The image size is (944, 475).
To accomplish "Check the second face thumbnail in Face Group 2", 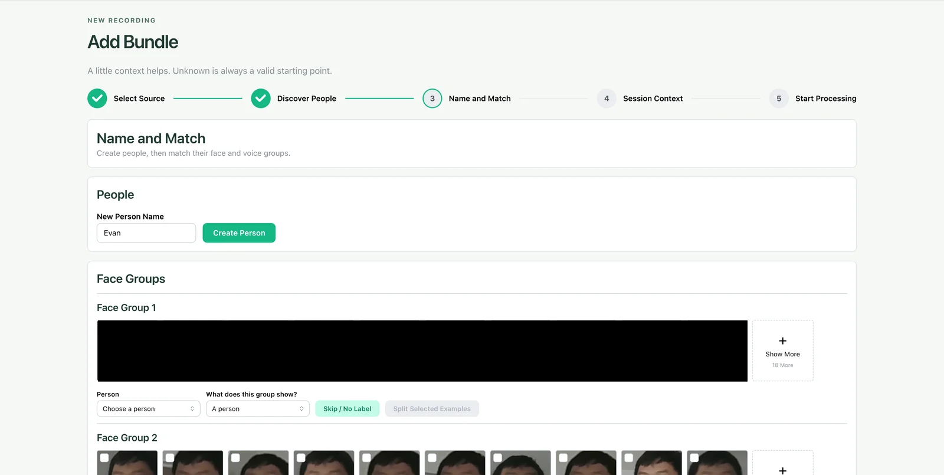I will [x=170, y=457].
